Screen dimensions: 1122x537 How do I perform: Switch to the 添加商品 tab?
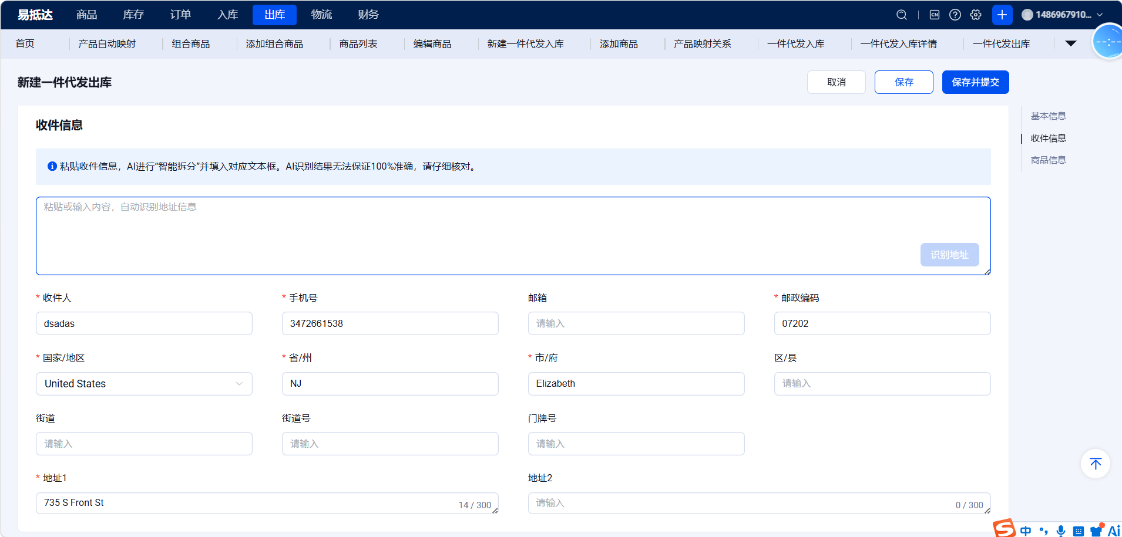(x=619, y=43)
